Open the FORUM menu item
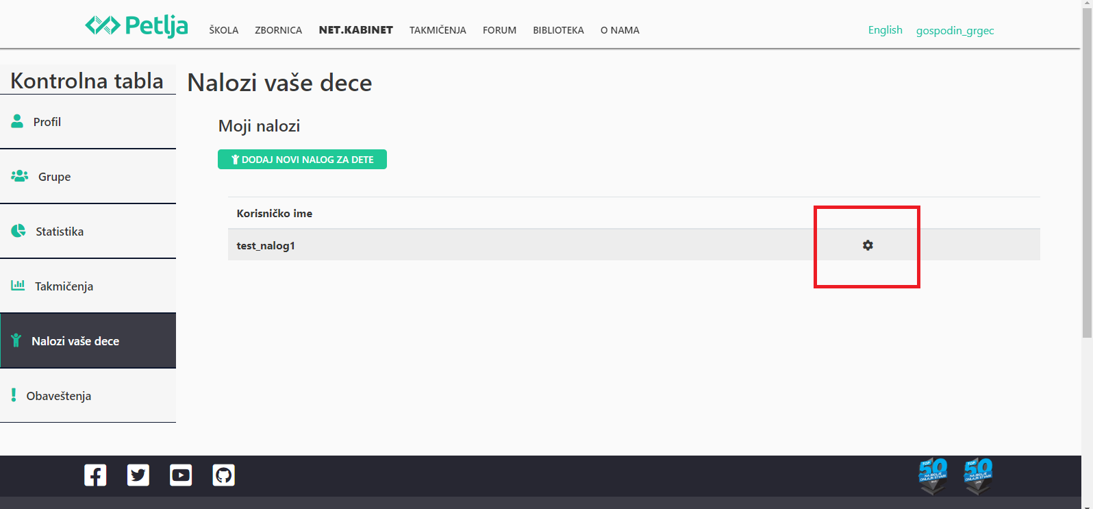This screenshot has height=509, width=1093. coord(499,30)
